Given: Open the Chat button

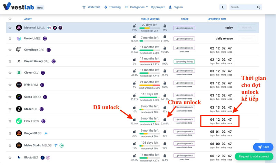Looking at the screenshot, I should (263, 147).
